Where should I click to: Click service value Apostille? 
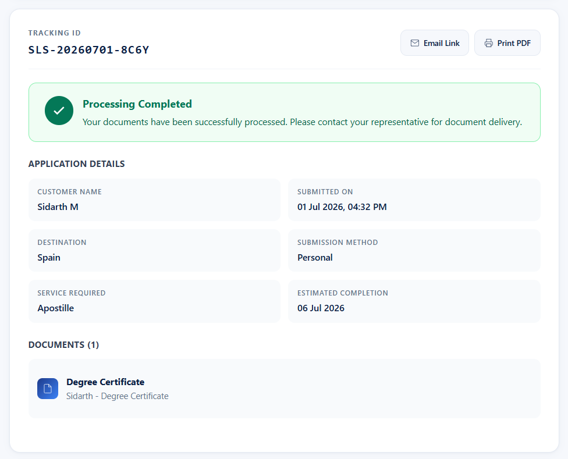[56, 308]
